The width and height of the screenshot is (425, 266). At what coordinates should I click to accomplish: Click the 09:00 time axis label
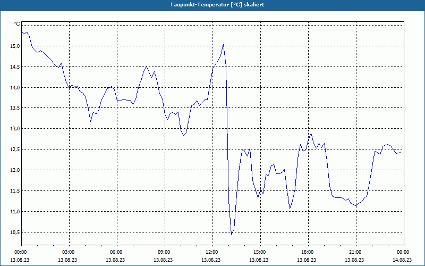[x=165, y=252]
